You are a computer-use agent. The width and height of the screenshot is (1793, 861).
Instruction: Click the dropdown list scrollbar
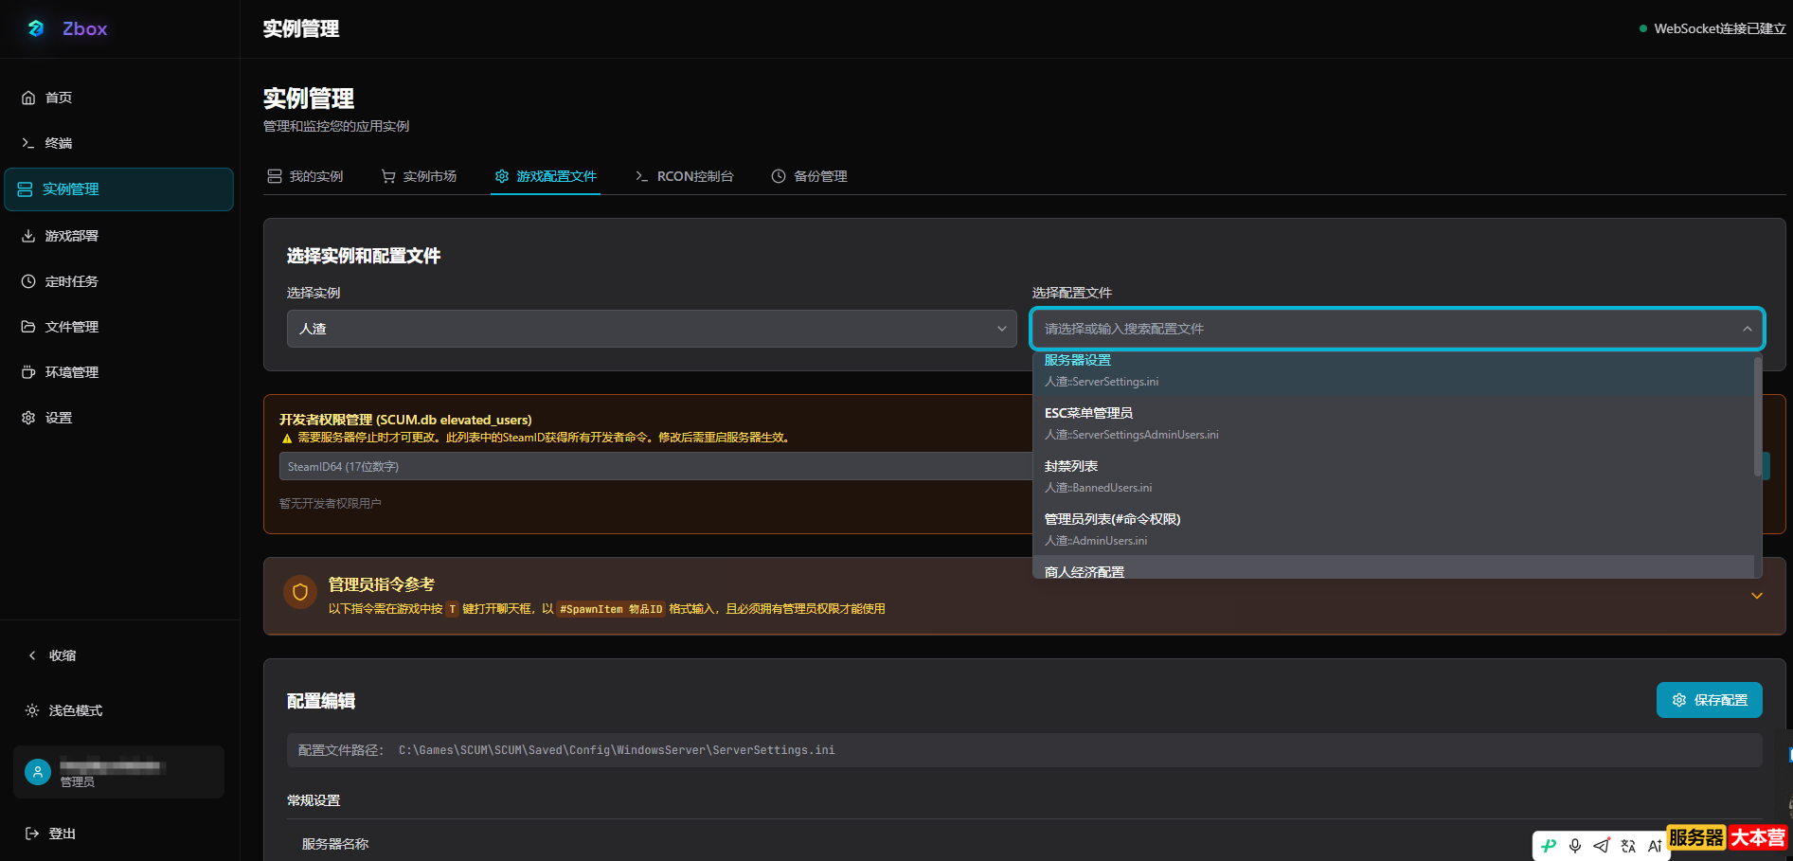click(x=1758, y=417)
